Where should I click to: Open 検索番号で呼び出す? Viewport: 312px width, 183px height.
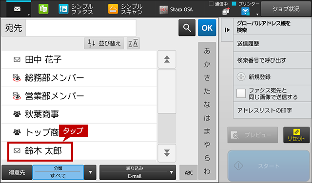[272, 60]
